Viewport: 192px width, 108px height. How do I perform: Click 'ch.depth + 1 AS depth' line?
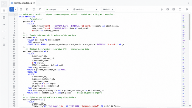(x=44, y=84)
